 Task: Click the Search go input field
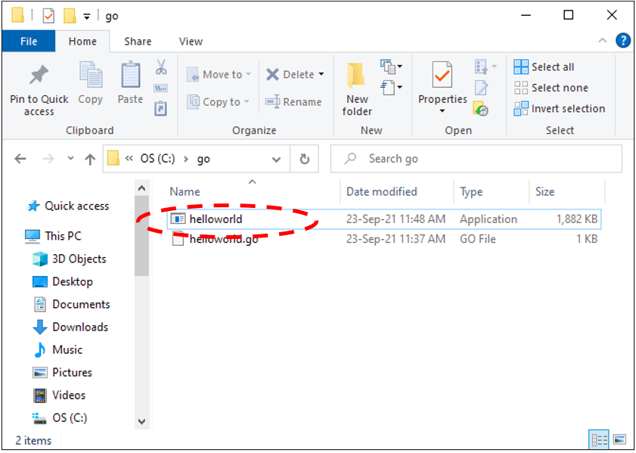point(484,159)
